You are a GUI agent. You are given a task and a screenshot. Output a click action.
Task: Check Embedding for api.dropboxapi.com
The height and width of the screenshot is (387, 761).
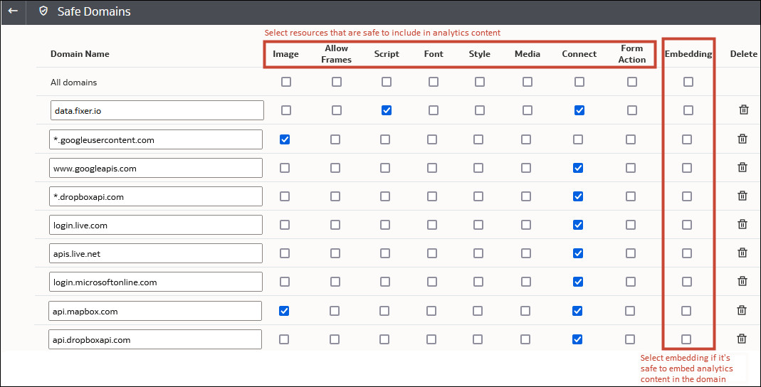click(x=686, y=339)
